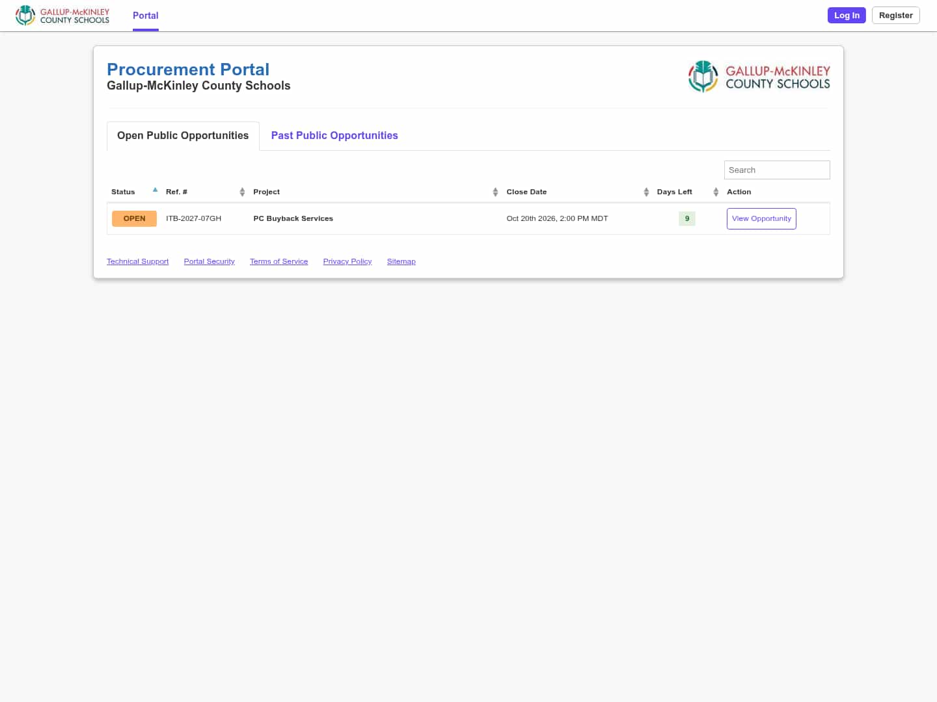Click the Gallup-McKinley County Schools subtitle text
This screenshot has width=937, height=702.
click(x=198, y=86)
